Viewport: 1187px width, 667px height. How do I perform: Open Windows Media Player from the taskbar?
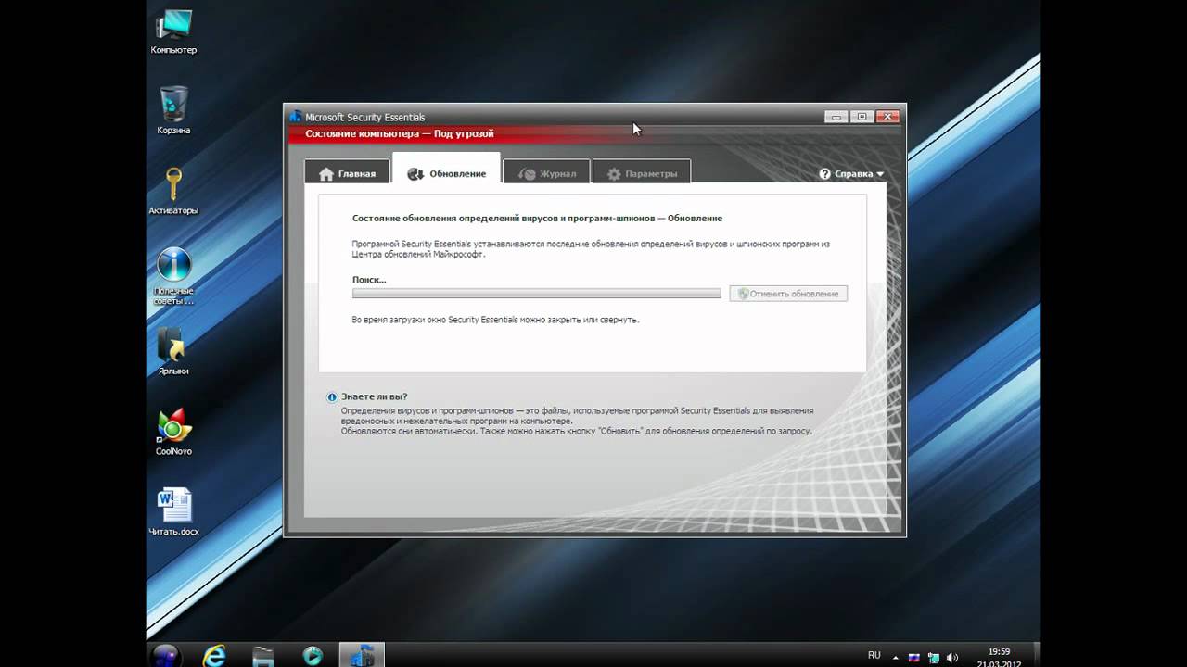(313, 655)
